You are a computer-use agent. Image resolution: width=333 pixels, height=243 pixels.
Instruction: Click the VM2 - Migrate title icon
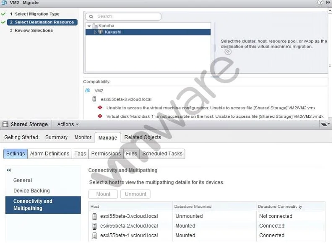(x=4, y=3)
